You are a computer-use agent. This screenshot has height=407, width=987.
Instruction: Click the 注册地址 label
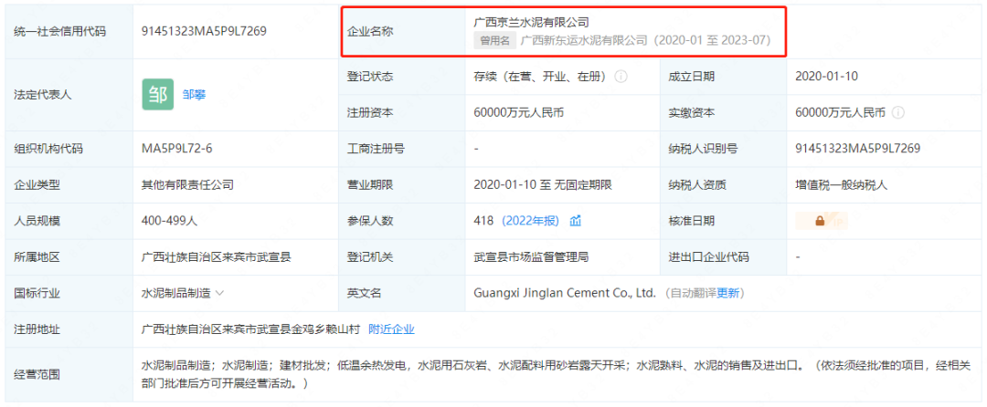pos(37,329)
